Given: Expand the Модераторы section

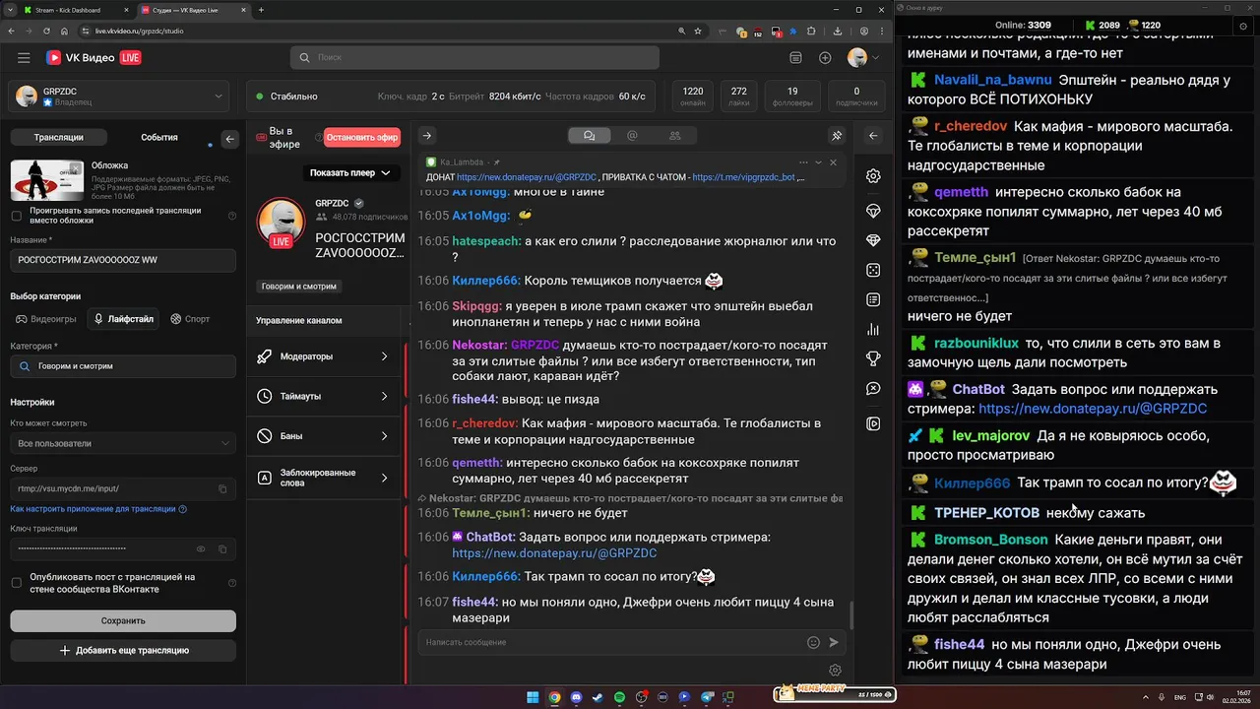Looking at the screenshot, I should 324,356.
